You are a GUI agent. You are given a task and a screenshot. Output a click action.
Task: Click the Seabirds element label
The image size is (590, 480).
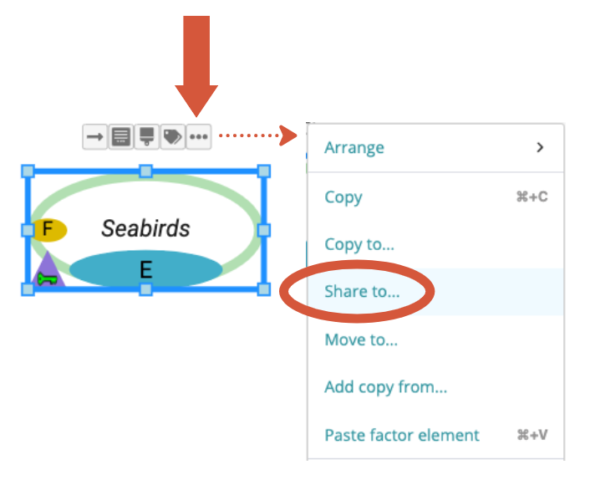tap(145, 227)
